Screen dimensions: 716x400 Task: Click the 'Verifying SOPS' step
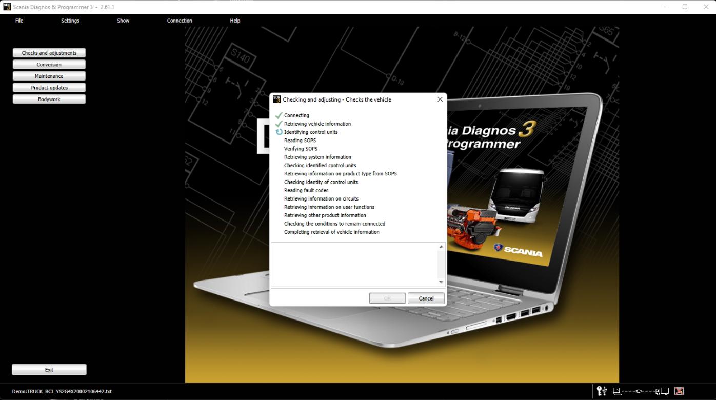click(x=301, y=149)
